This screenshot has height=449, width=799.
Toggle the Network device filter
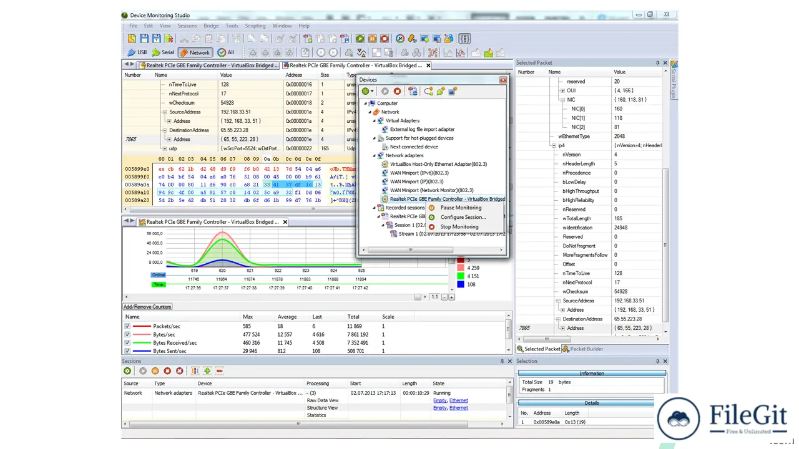pos(195,52)
